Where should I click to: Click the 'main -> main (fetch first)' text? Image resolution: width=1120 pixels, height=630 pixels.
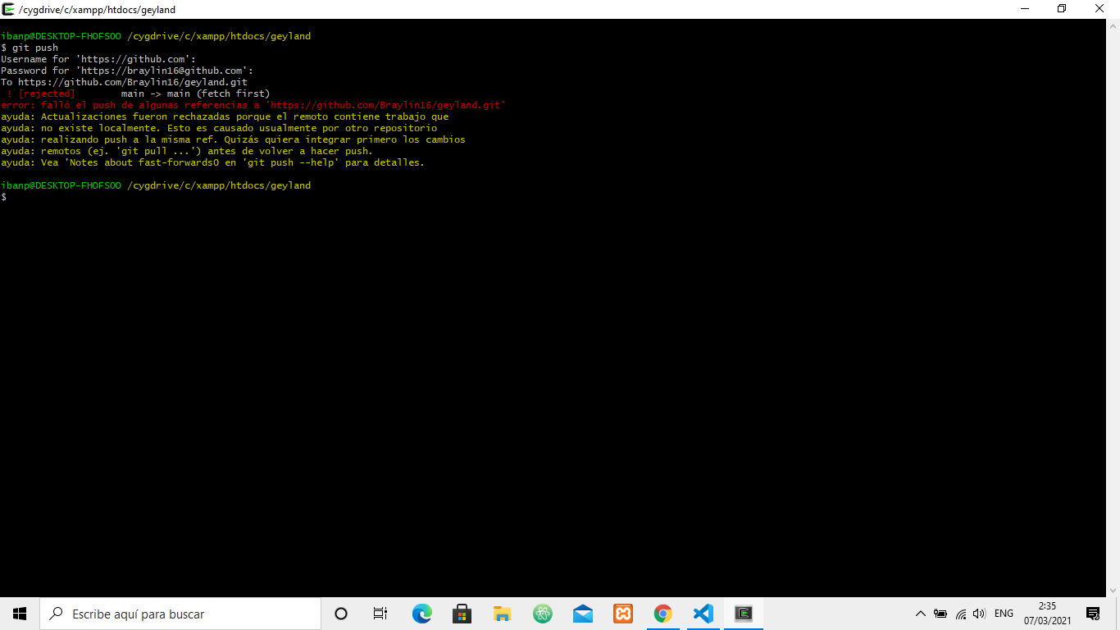click(x=195, y=94)
